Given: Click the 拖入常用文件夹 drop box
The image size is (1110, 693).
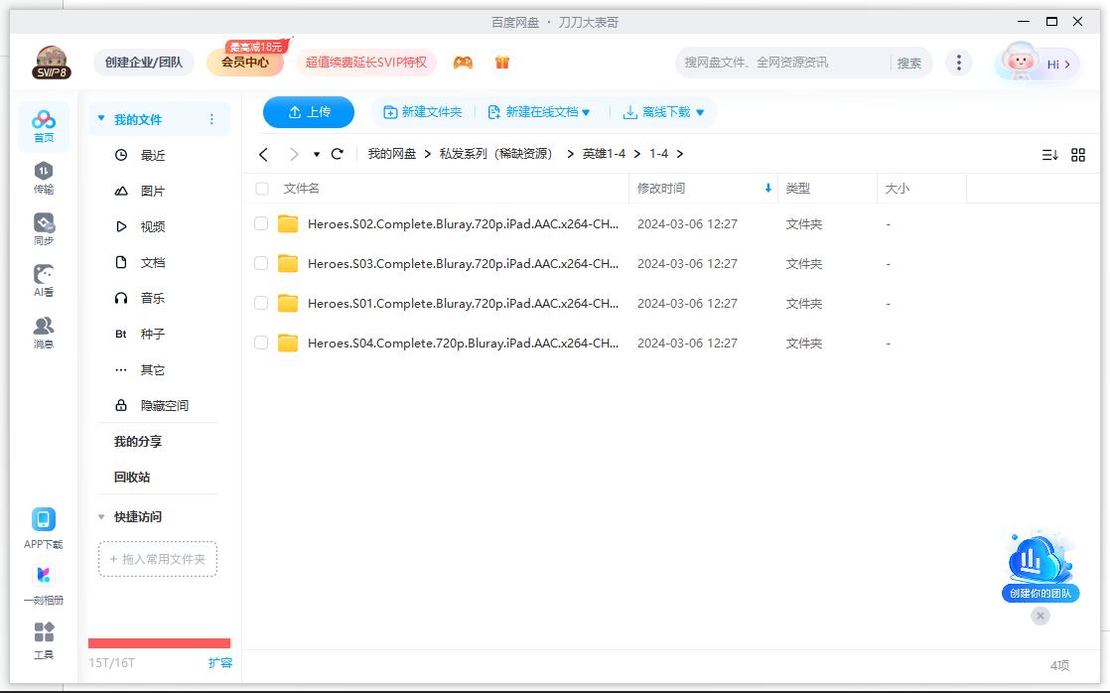Looking at the screenshot, I should coord(158,559).
